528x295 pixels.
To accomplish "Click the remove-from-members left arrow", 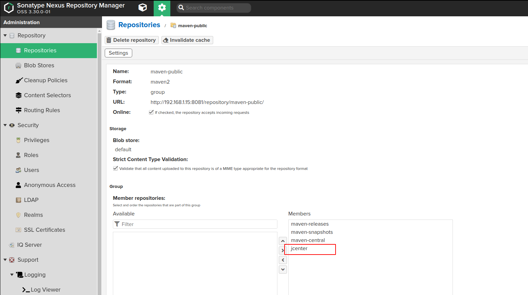I will coord(283,260).
